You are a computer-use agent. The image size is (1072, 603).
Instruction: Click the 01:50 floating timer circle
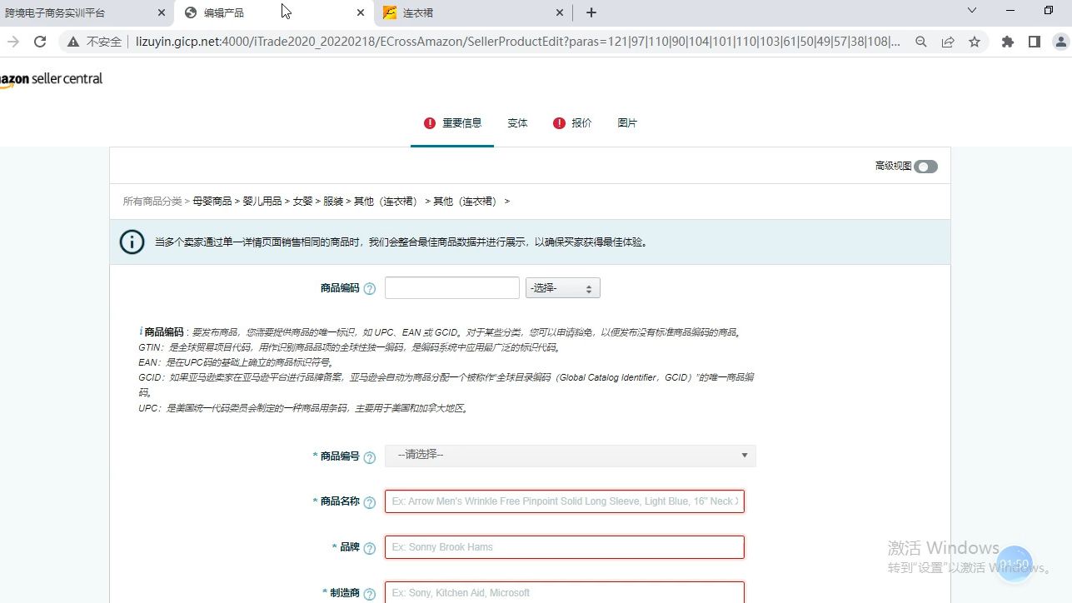tap(1015, 564)
